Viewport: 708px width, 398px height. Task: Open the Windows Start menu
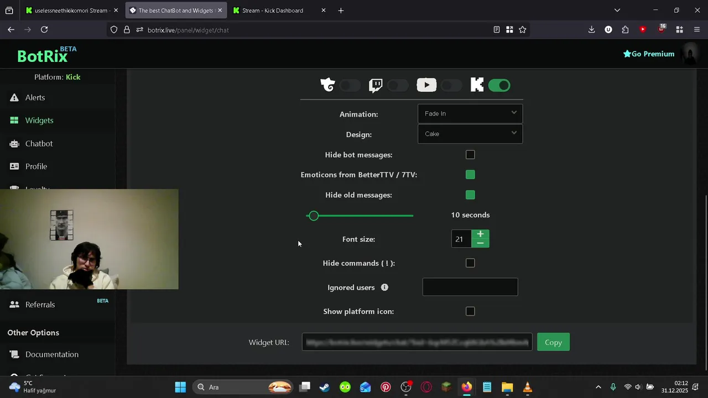[x=180, y=387]
